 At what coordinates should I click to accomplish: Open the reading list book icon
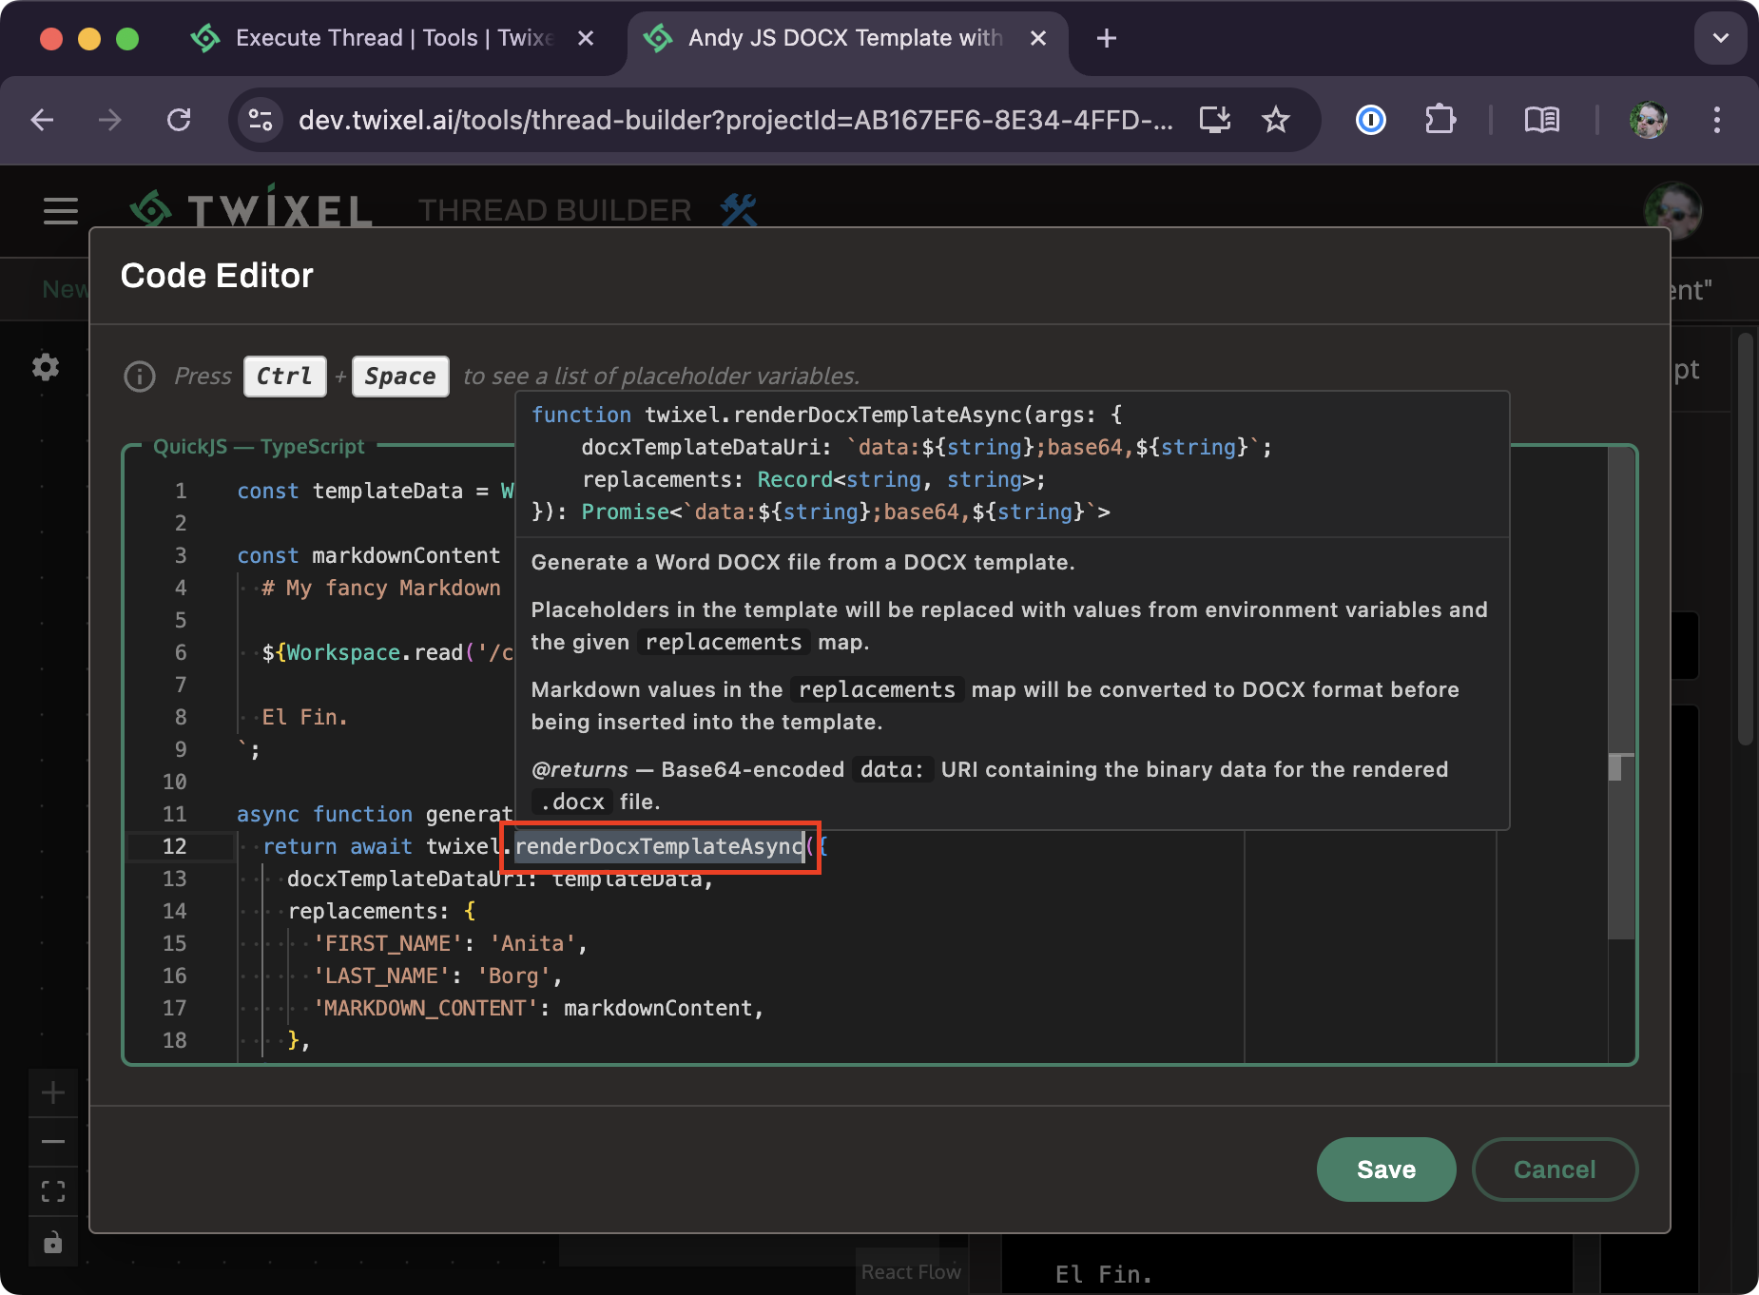[x=1540, y=120]
